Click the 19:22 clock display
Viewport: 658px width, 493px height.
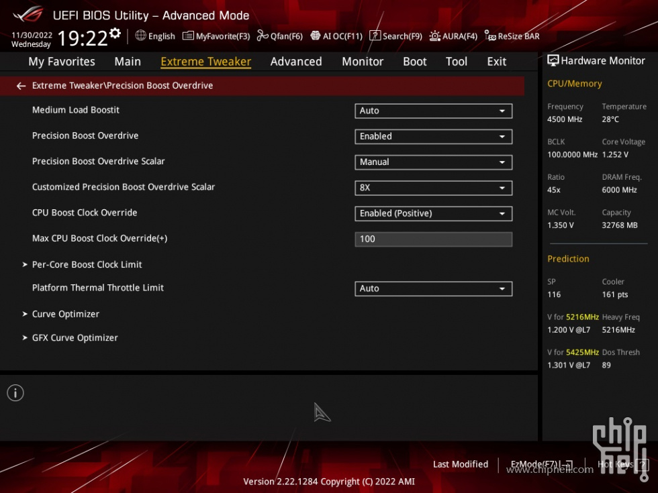point(83,38)
